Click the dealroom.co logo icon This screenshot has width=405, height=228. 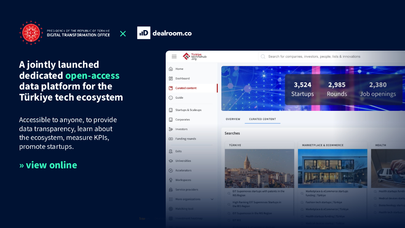coord(144,33)
